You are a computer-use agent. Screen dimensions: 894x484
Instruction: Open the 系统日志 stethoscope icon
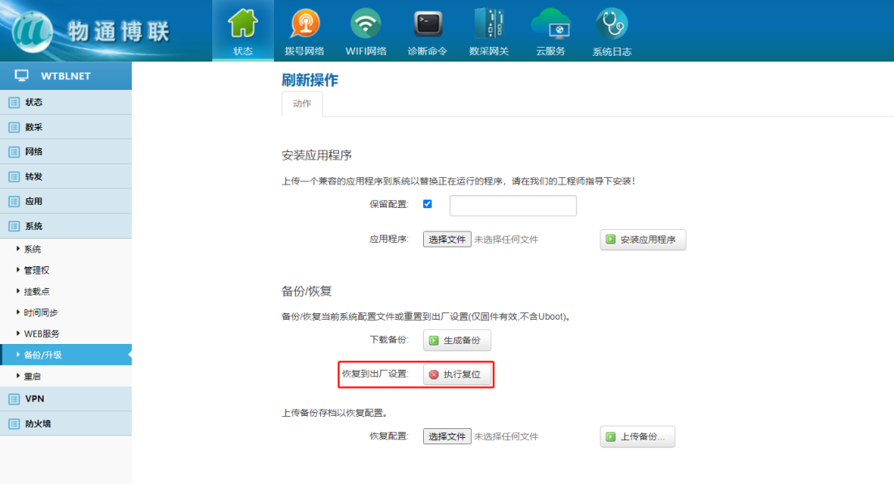tap(612, 24)
